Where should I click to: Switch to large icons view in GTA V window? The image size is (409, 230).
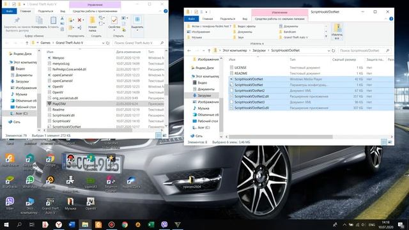165,135
